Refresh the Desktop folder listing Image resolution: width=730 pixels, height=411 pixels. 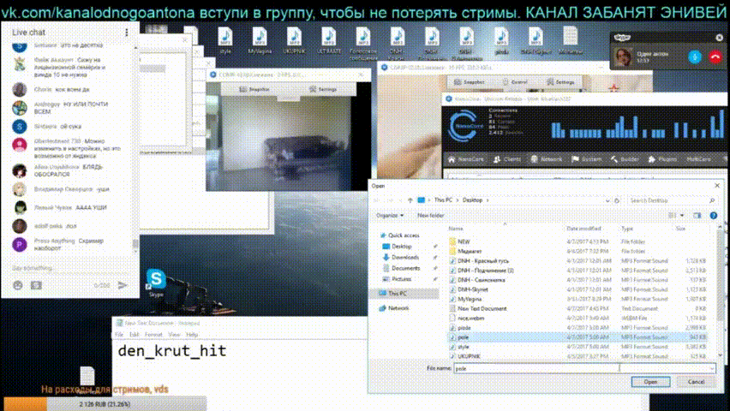[617, 200]
